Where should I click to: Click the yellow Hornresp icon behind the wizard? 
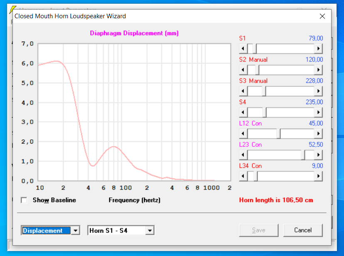[12, 10]
